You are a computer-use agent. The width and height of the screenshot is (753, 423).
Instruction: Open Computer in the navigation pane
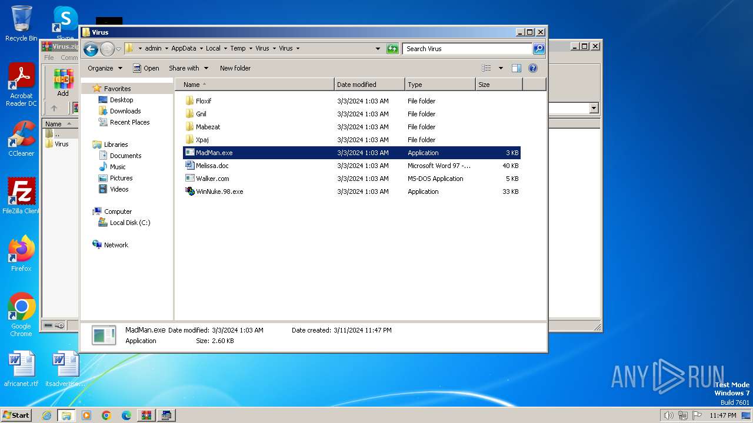(118, 211)
